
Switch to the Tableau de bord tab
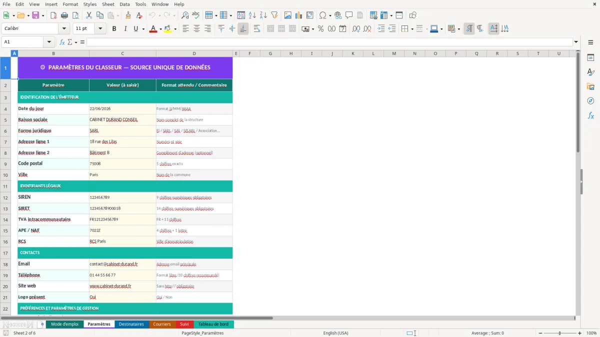pyautogui.click(x=213, y=324)
